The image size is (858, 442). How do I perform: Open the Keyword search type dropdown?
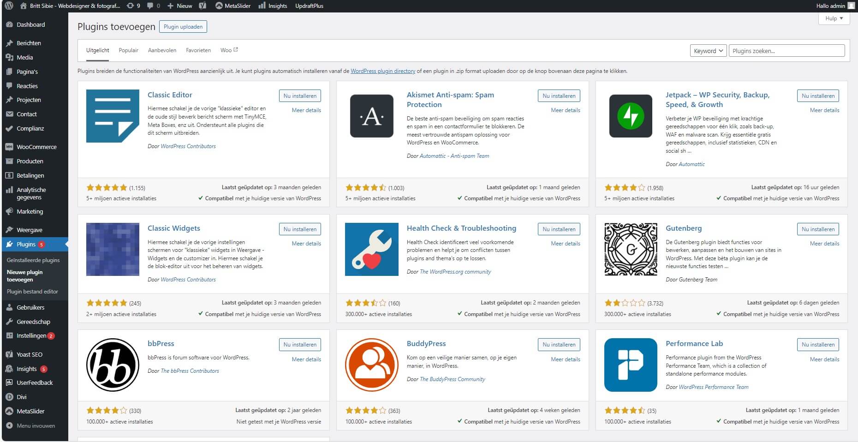pos(708,51)
